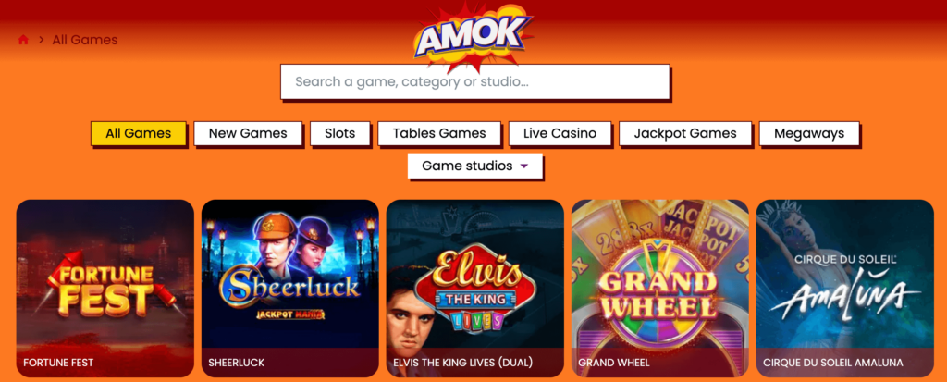Filter by Jackpot Games
This screenshot has height=382, width=947.
tap(685, 133)
